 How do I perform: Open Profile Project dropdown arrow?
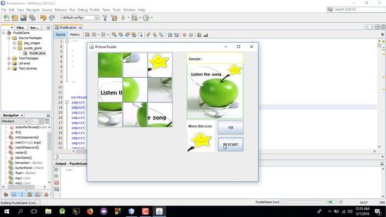click(x=151, y=17)
